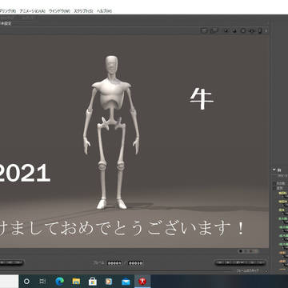The image size is (288, 288).
Task: Select the third display-style dot under the preview
Action: click(x=251, y=251)
